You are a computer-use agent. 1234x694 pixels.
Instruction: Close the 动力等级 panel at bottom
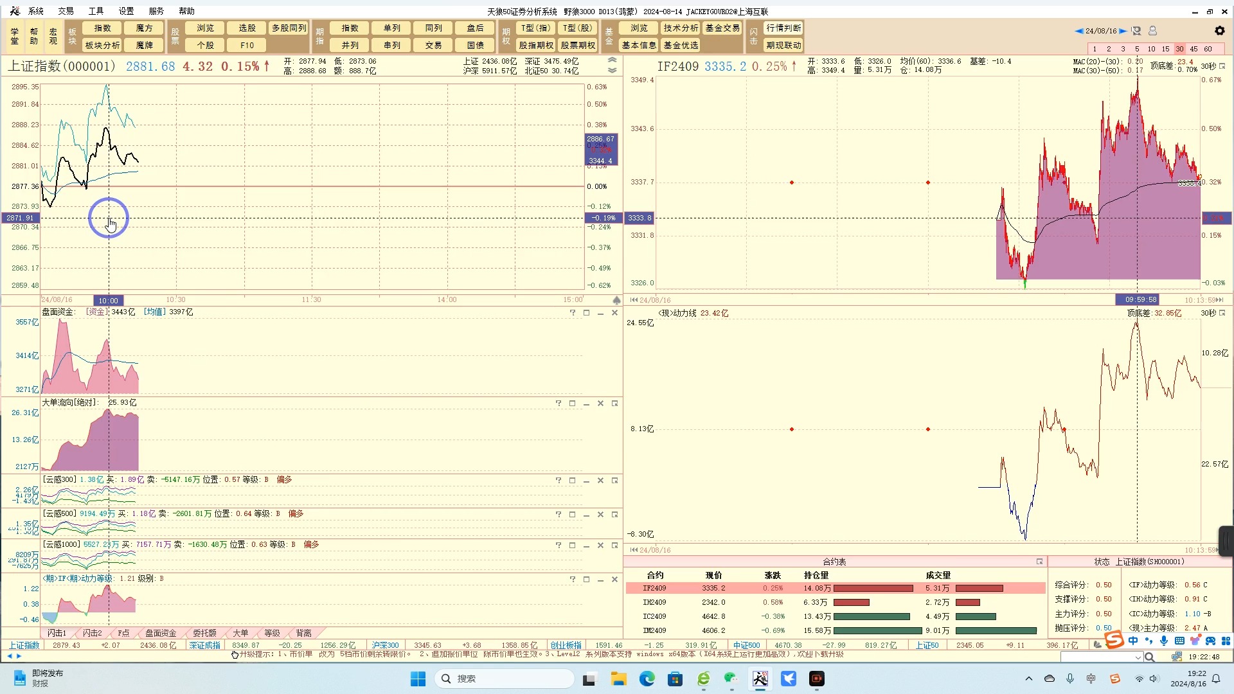(614, 580)
